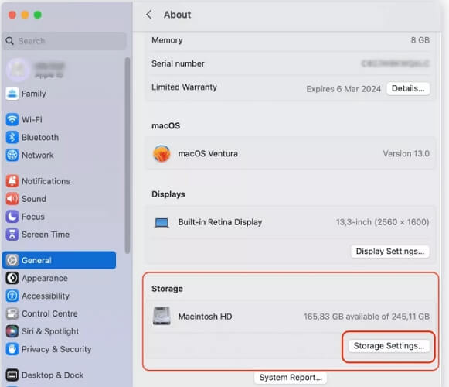
Task: Select Control Centre label in sidebar
Action: click(x=49, y=313)
